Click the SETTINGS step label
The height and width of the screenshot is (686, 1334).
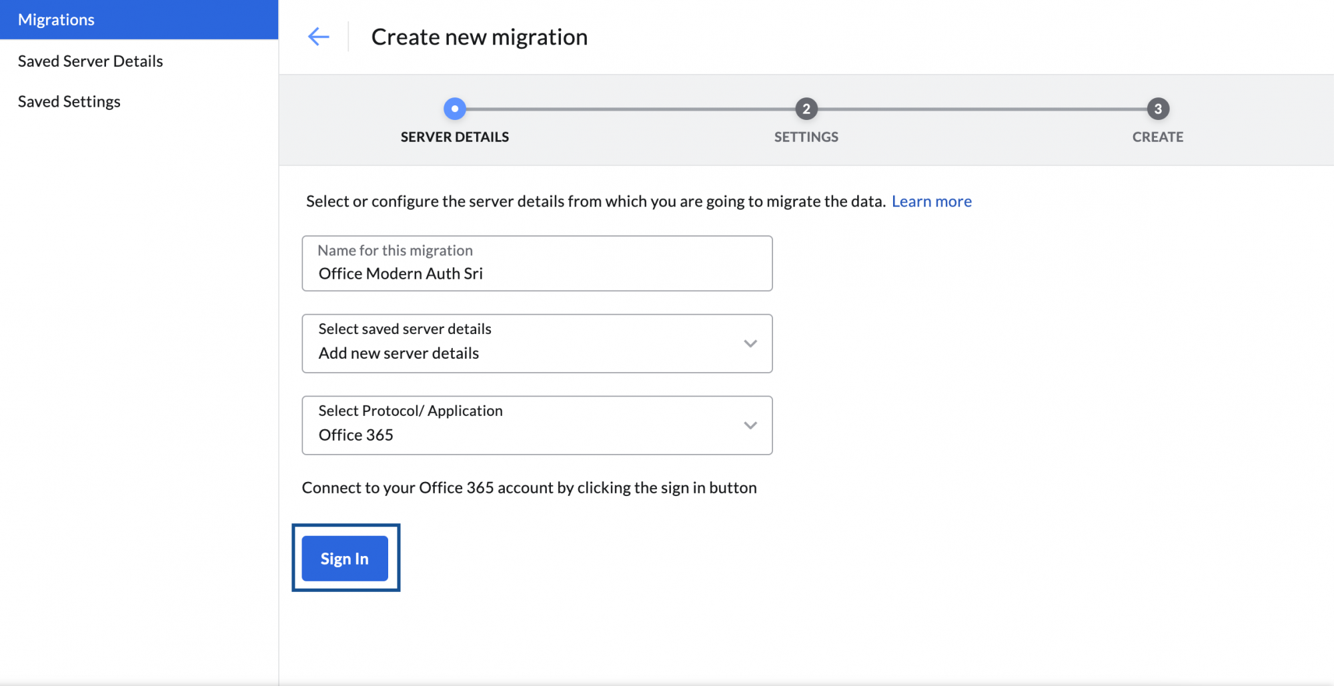806,137
